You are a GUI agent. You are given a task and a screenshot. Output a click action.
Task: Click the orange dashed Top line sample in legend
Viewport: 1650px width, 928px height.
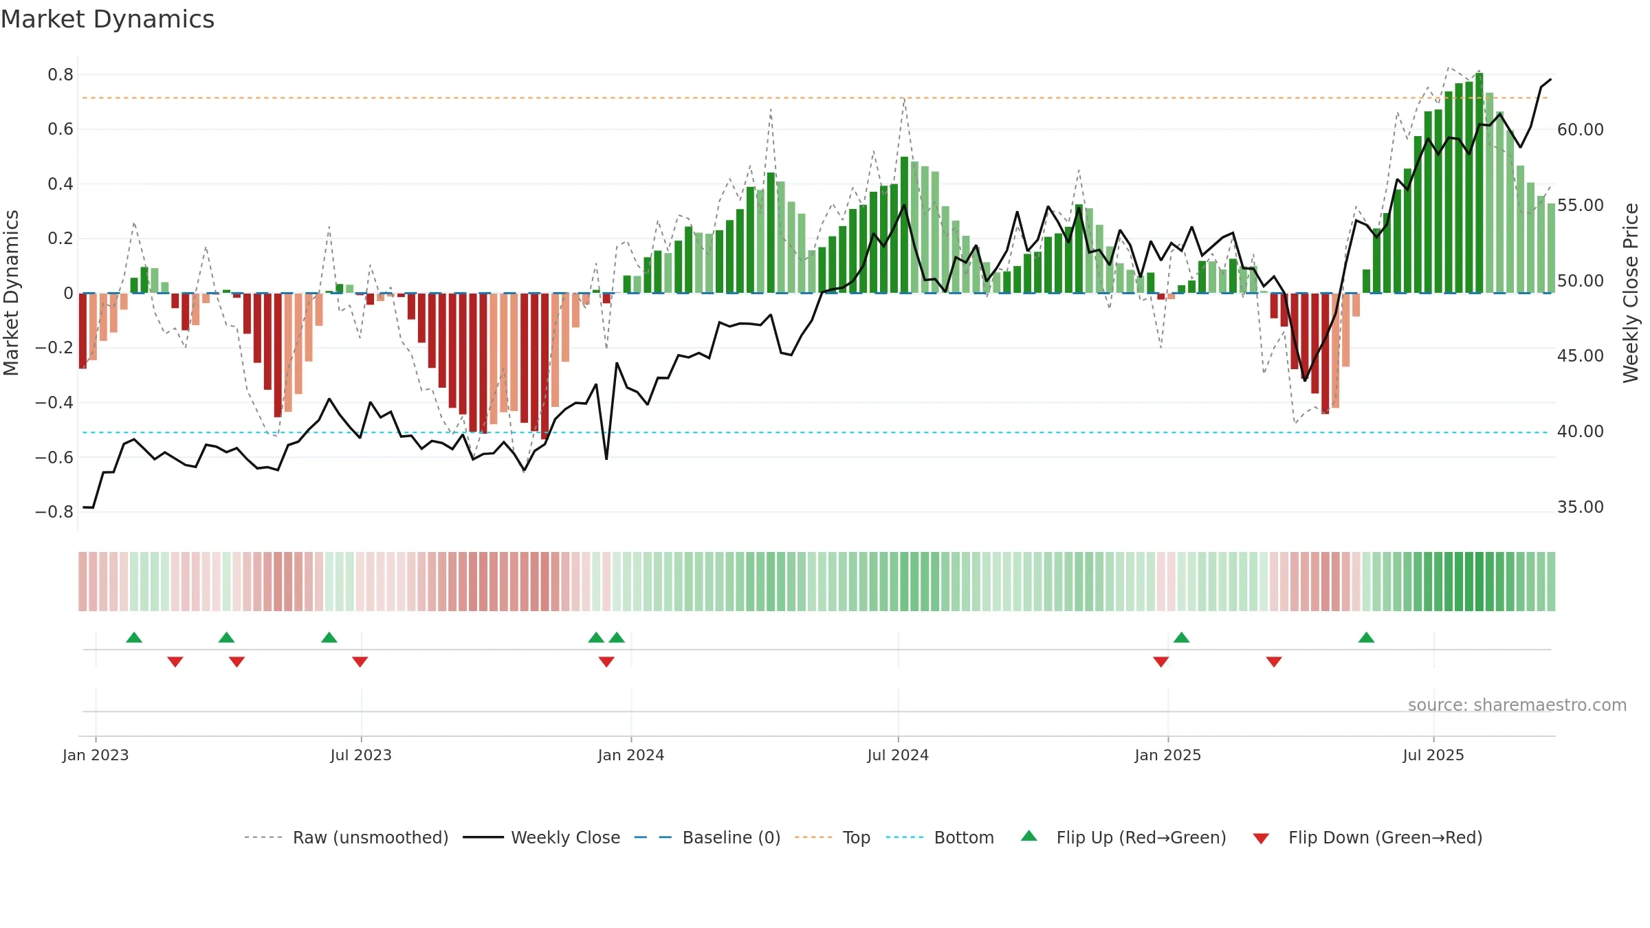tap(813, 837)
